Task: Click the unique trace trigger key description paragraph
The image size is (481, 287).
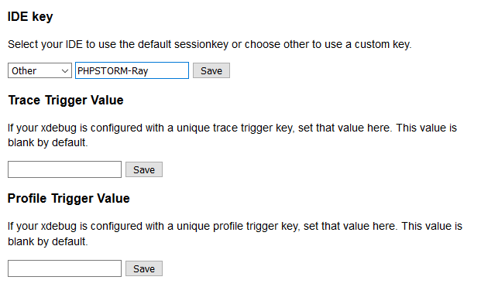Action: point(232,135)
